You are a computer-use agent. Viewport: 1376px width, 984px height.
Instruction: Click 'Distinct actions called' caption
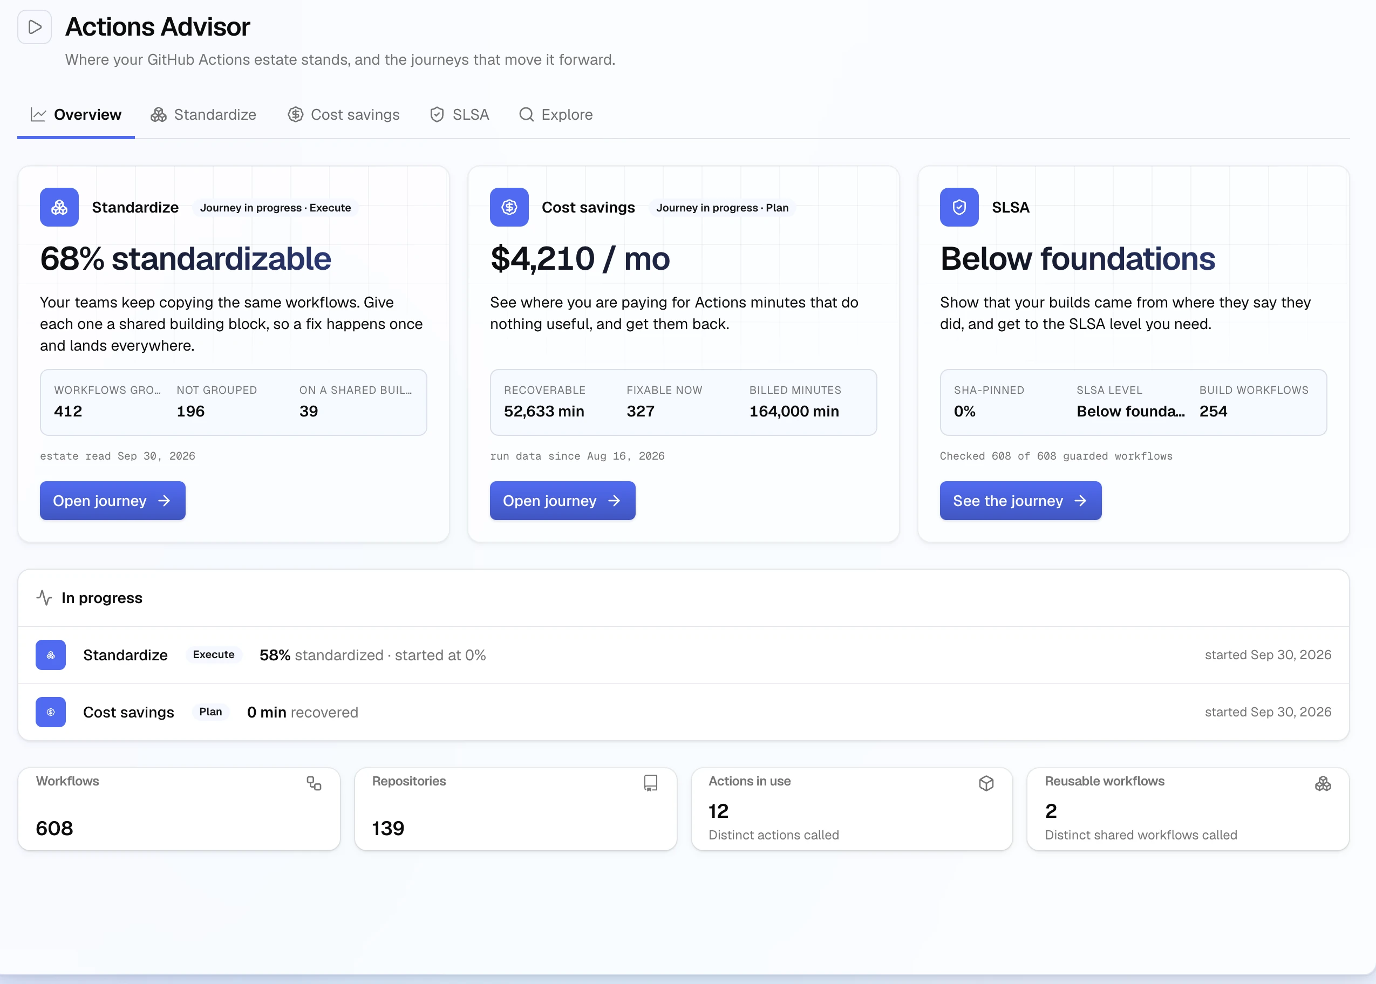click(x=774, y=835)
